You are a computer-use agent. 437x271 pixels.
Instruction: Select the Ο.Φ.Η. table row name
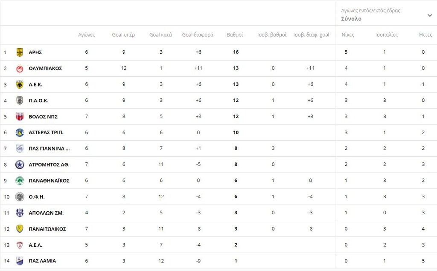pos(37,197)
